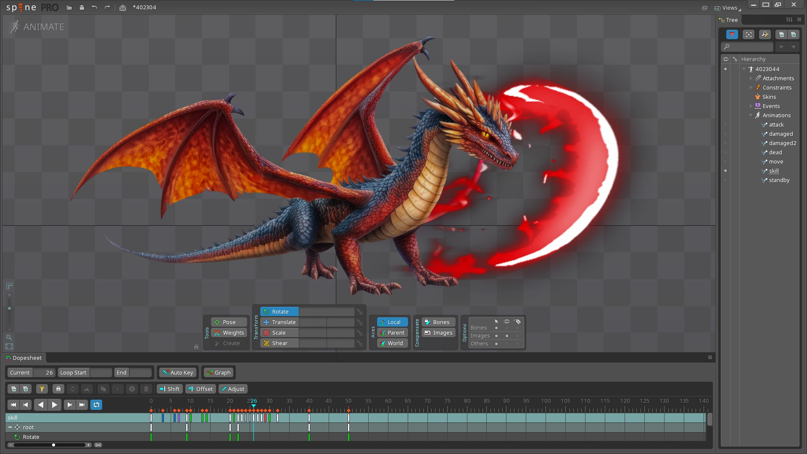
Task: Click the Adjust keys button
Action: [232, 389]
